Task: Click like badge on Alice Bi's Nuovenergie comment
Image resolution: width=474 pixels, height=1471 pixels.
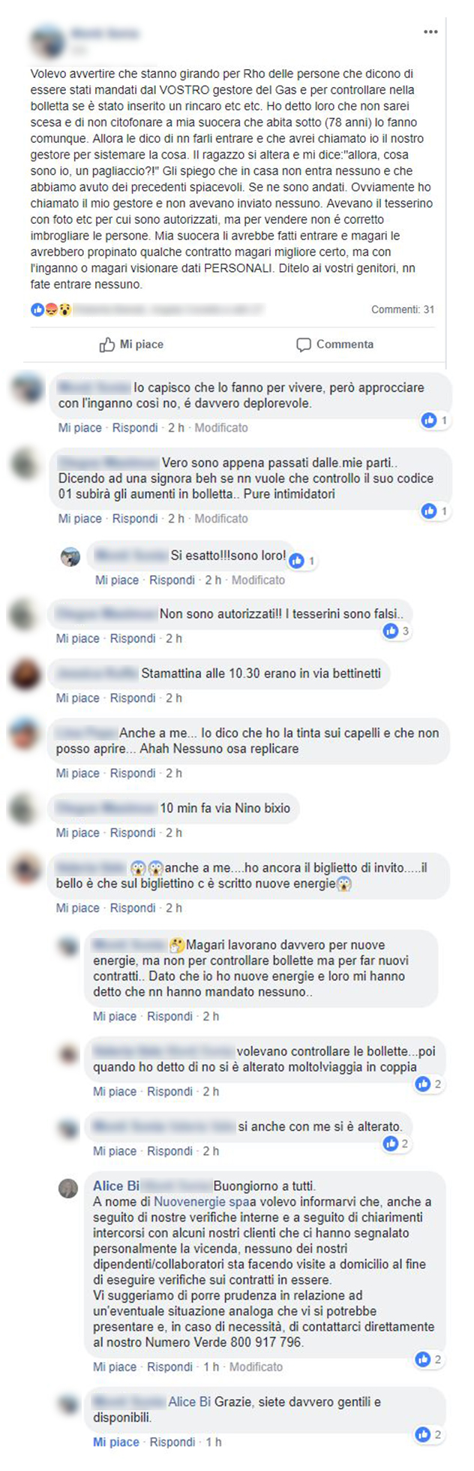Action: click(x=428, y=1359)
